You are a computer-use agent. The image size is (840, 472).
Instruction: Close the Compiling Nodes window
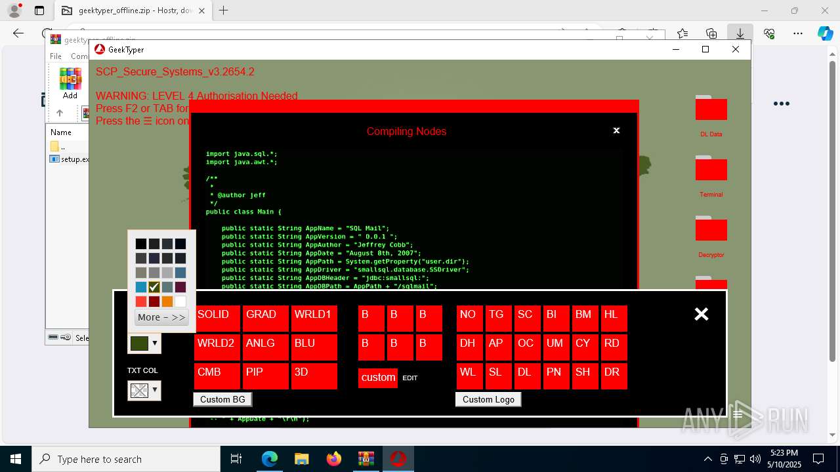(x=616, y=130)
